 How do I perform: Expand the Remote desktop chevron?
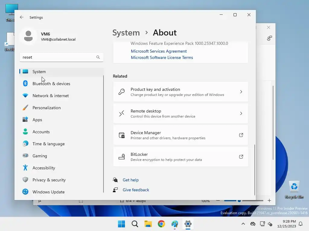[241, 113]
